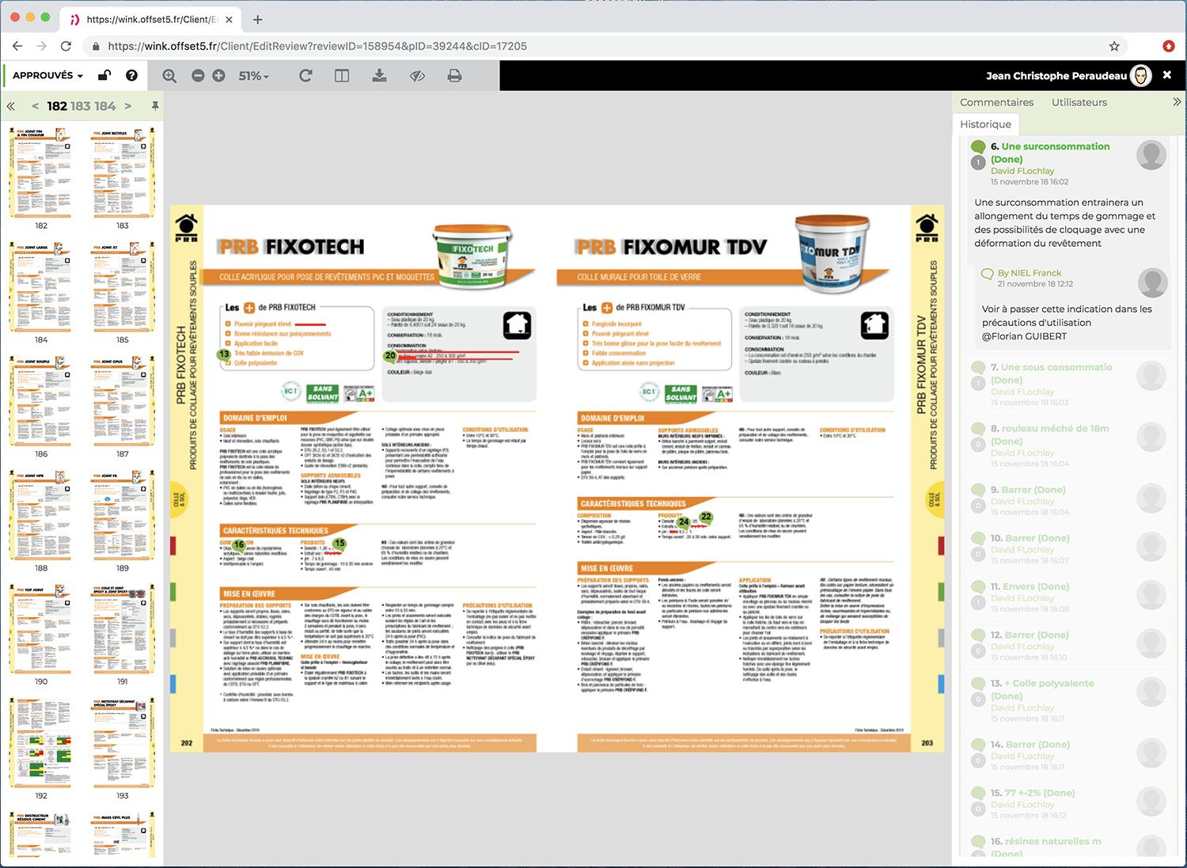Open comment 6 'Une surconsommation (Done)'

(1050, 153)
